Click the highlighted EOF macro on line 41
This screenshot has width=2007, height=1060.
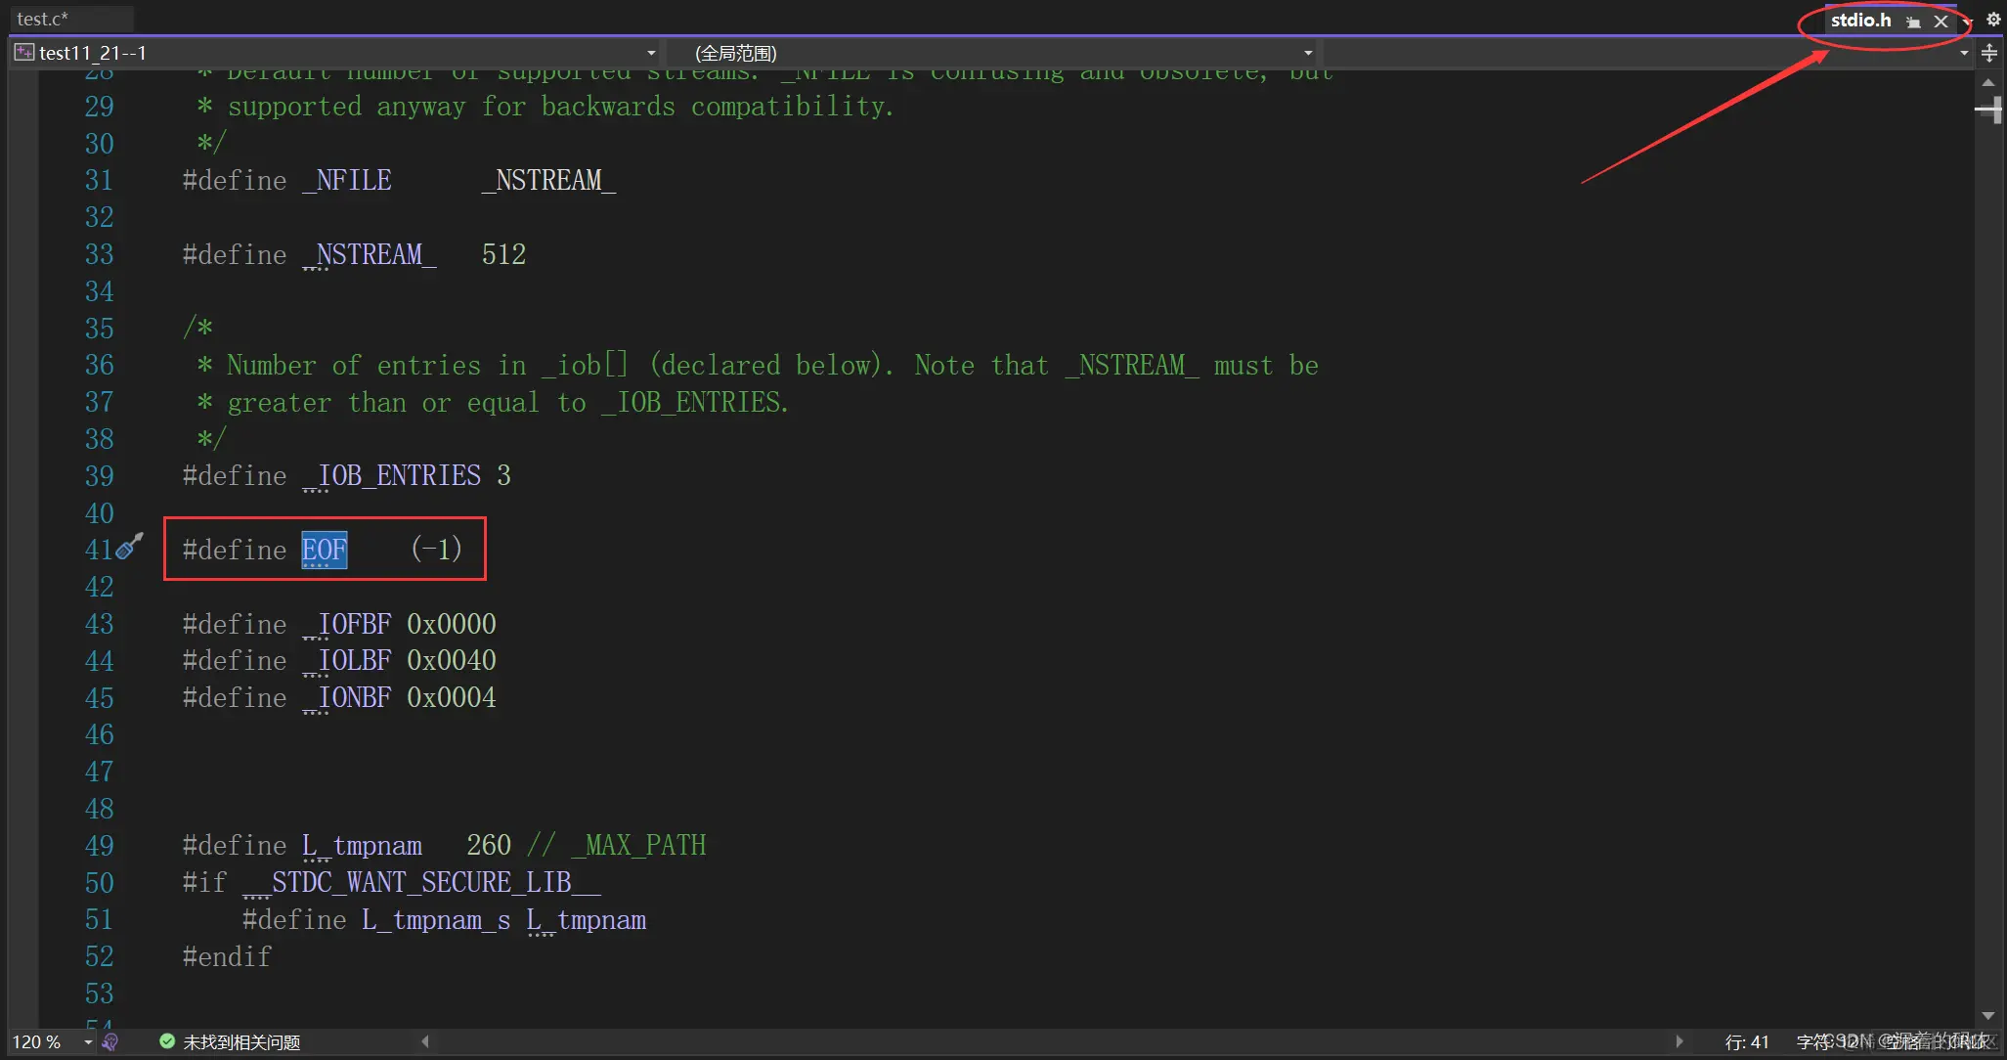324,550
